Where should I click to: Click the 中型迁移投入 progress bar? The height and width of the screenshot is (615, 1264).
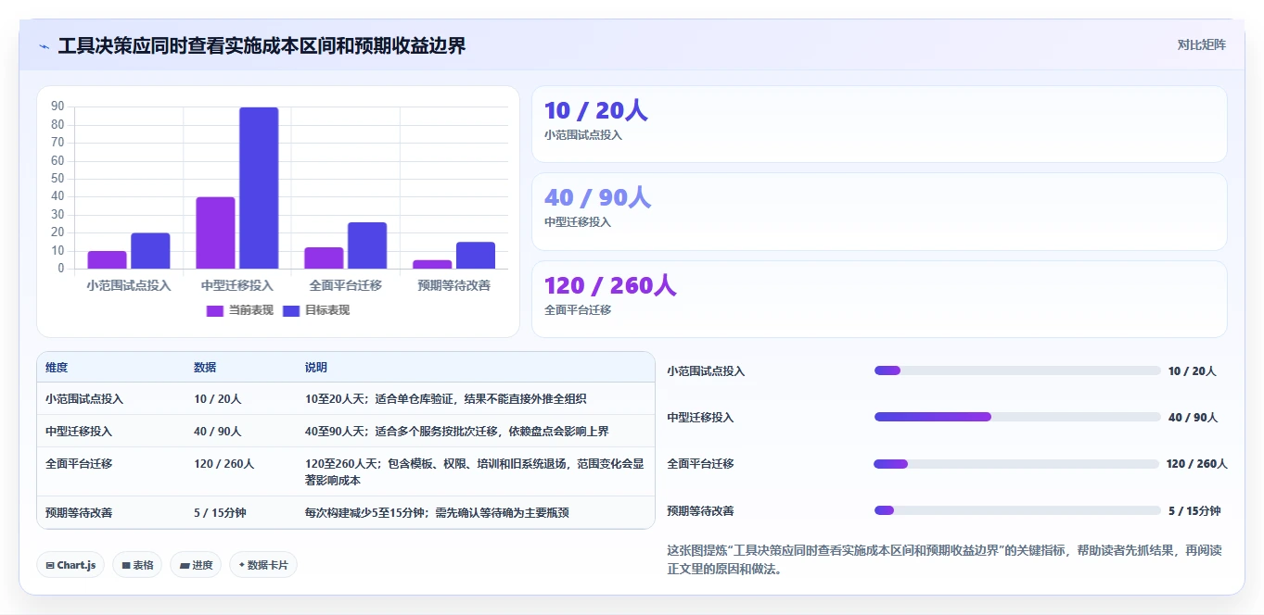(x=1017, y=417)
